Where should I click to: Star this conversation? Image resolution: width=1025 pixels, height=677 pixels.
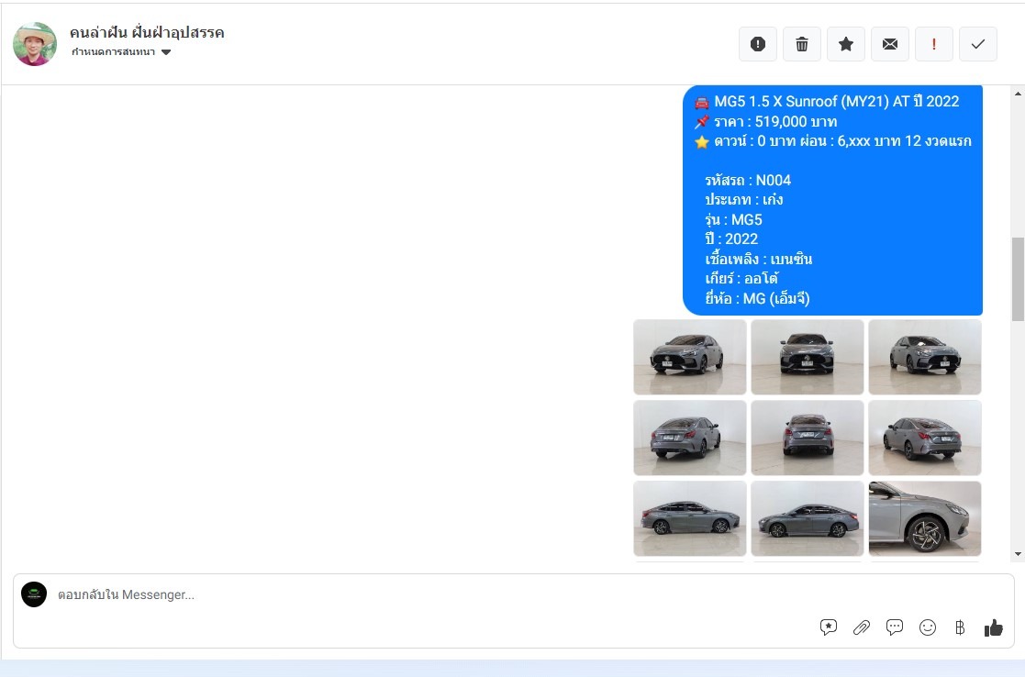(x=846, y=44)
